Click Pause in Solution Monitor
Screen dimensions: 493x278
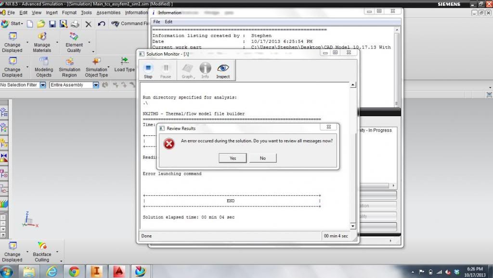coord(166,71)
